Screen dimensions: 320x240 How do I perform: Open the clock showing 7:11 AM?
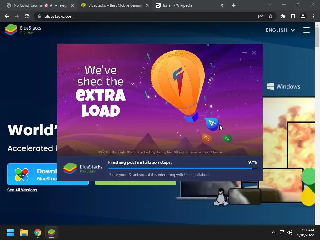[306, 232]
